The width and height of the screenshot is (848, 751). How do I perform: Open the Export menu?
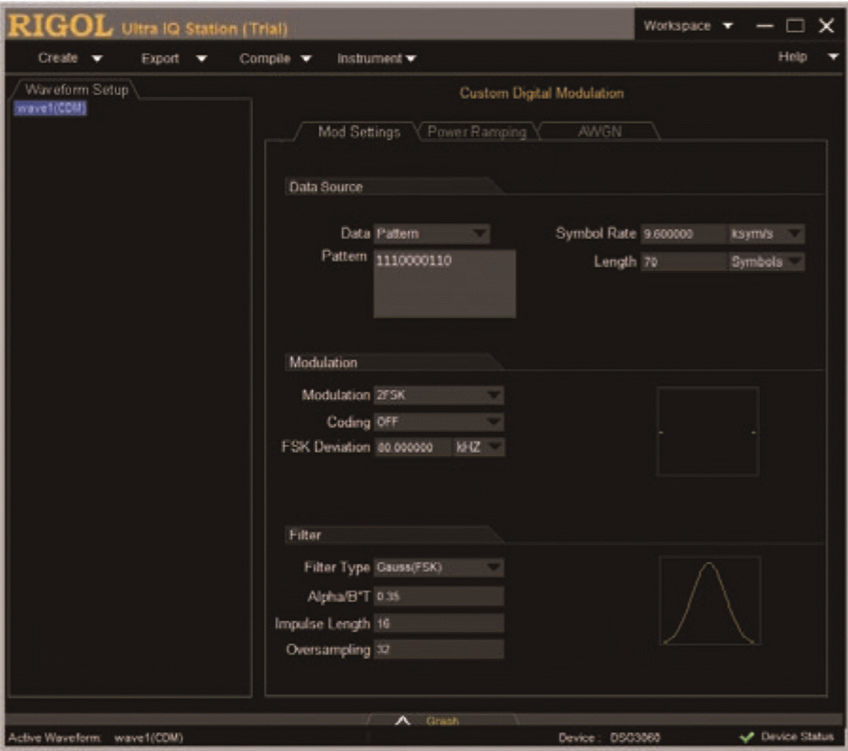[x=173, y=58]
